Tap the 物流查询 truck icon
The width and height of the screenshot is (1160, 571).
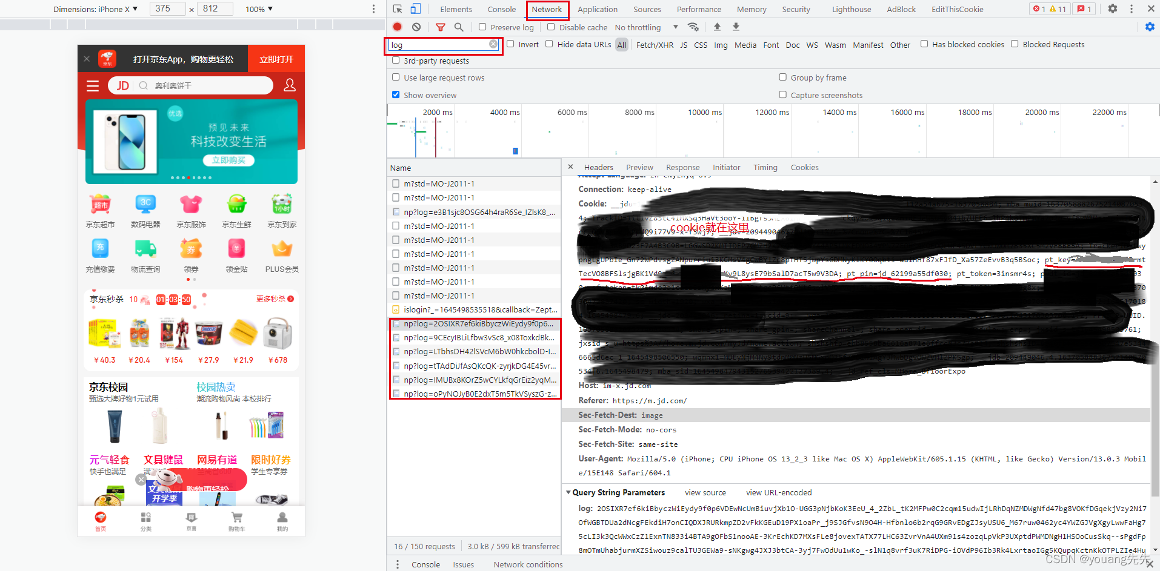point(145,249)
